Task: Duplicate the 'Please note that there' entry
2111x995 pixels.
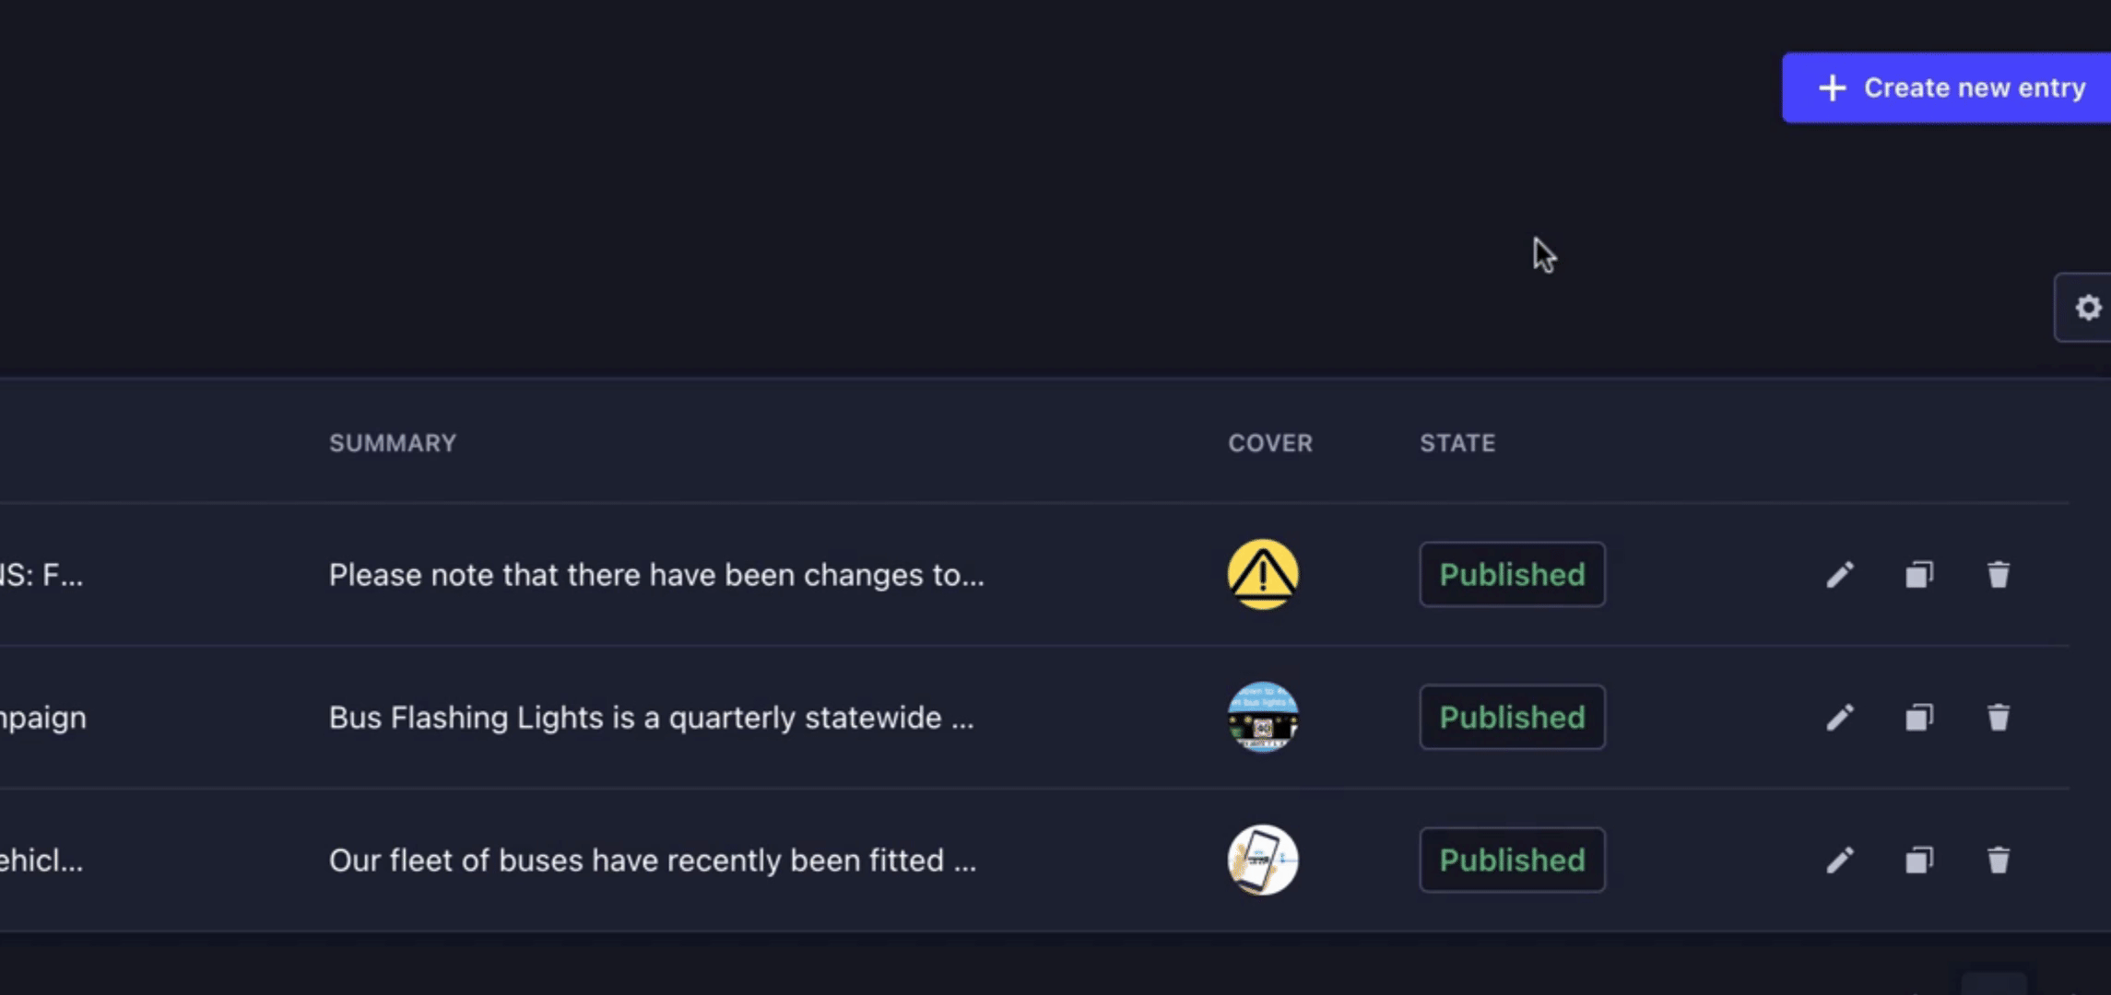Action: pyautogui.click(x=1919, y=575)
